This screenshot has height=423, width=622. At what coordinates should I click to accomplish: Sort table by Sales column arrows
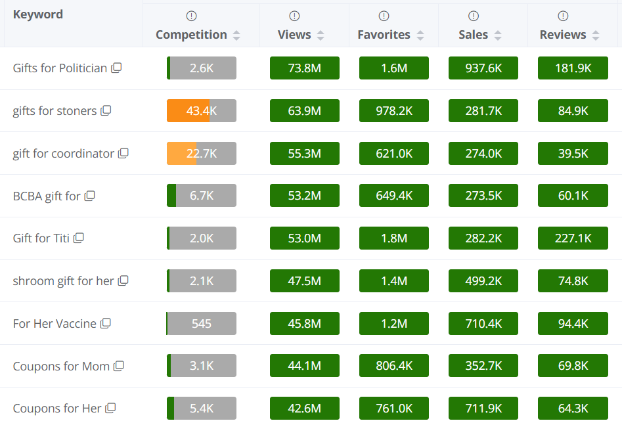(x=498, y=35)
